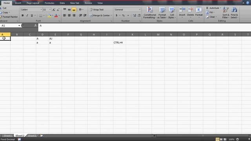Open Sort & Filter menu
Image resolution: width=251 pixels, height=141 pixels.
[x=226, y=13]
